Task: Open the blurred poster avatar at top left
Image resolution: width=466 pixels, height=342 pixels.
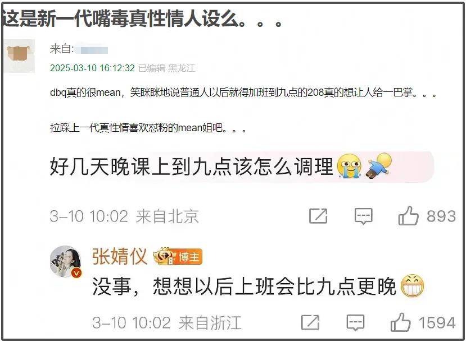Action: point(19,56)
